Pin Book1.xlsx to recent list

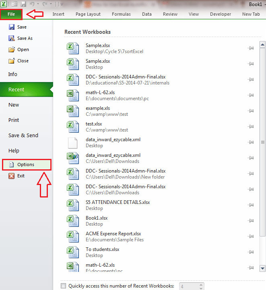251,221
